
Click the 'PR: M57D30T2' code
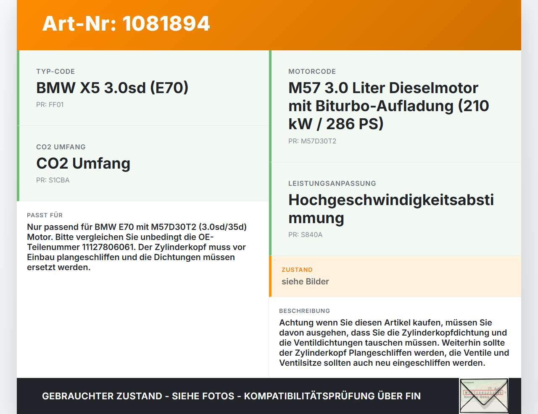312,141
